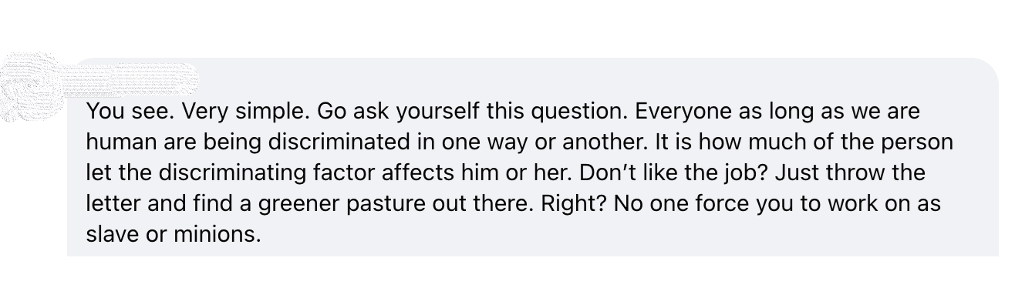Click the sentence 'You see.' in comment
This screenshot has width=1015, height=308.
pos(131,112)
